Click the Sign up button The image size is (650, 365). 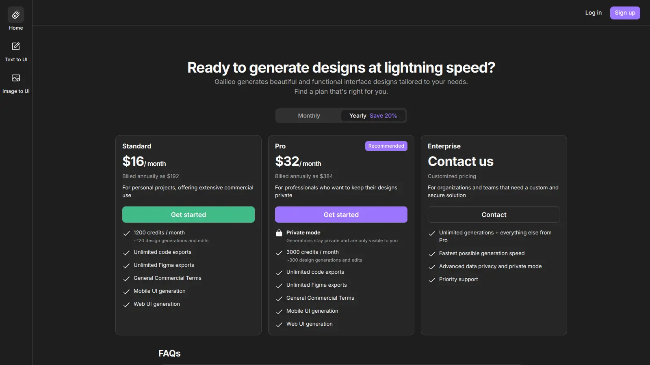(625, 13)
